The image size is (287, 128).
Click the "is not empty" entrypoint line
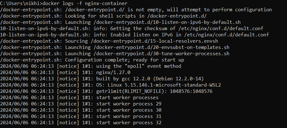(x=136, y=10)
